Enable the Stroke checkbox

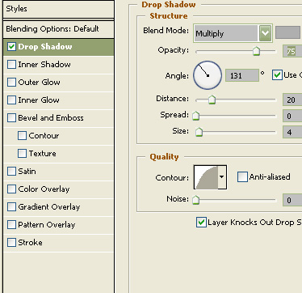(11, 243)
